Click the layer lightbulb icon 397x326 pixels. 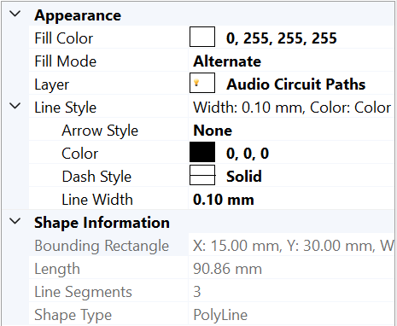pos(196,83)
